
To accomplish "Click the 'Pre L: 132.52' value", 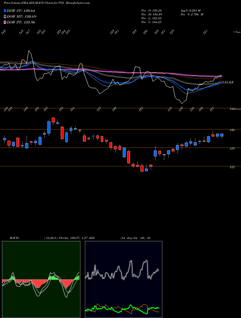I will [151, 18].
